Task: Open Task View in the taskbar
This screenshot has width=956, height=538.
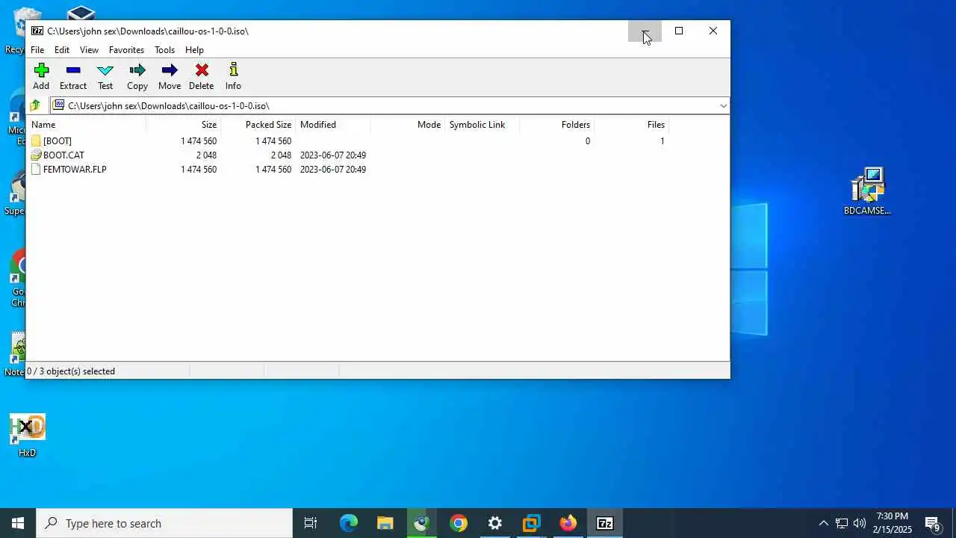Action: [311, 523]
